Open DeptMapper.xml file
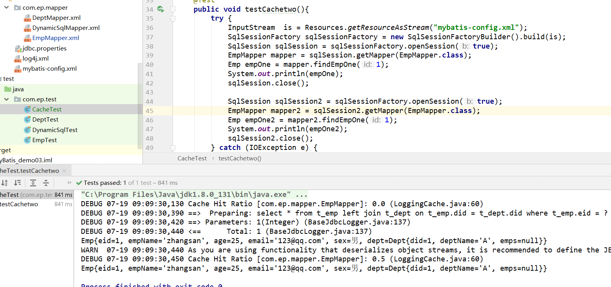The image size is (611, 287). [56, 18]
